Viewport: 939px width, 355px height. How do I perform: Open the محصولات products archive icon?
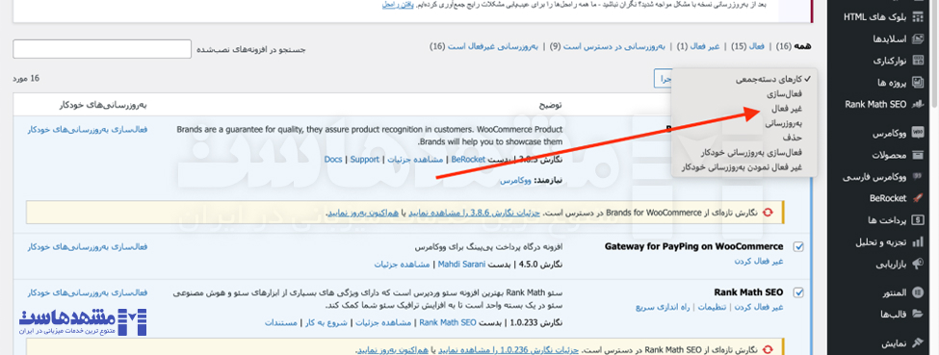coord(917,156)
